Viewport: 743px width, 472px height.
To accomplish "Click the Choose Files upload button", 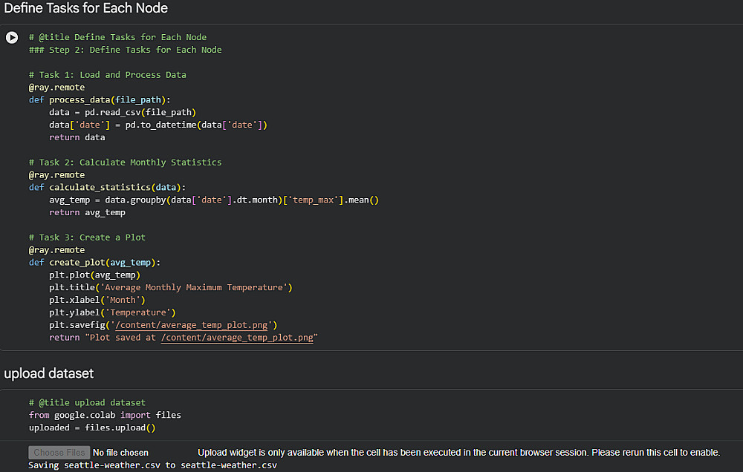I will click(x=59, y=452).
